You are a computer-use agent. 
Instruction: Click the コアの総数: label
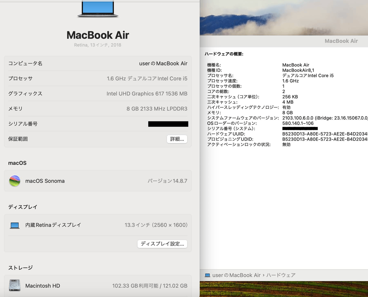[218, 91]
